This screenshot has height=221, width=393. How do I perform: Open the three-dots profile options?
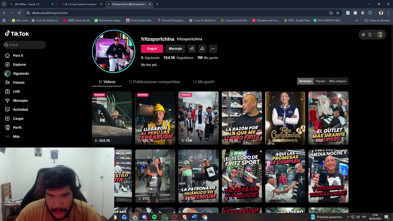[x=213, y=48]
